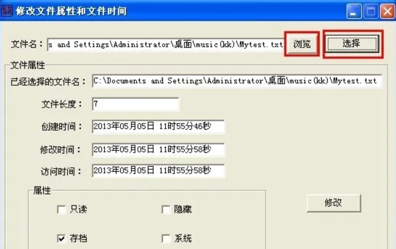Image resolution: width=396 pixels, height=249 pixels.
Task: Minimize the window
Action: pos(354,11)
